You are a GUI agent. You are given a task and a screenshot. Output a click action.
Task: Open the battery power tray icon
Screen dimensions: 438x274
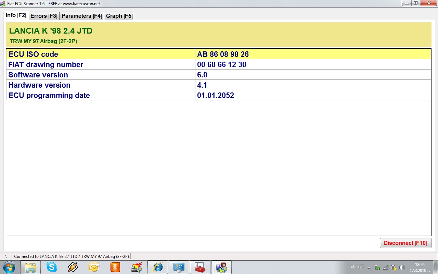pyautogui.click(x=394, y=267)
